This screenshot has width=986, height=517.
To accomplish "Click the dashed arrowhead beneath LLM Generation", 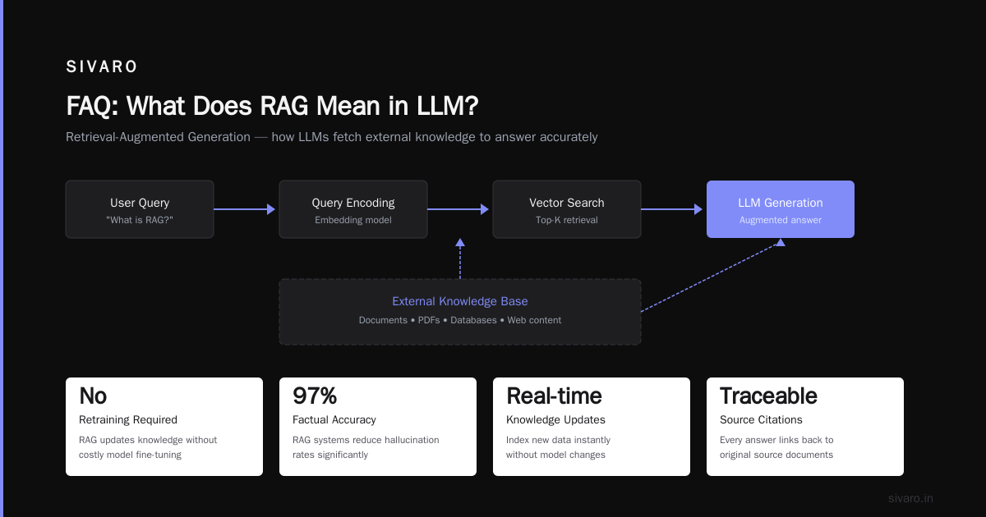I will coord(781,242).
